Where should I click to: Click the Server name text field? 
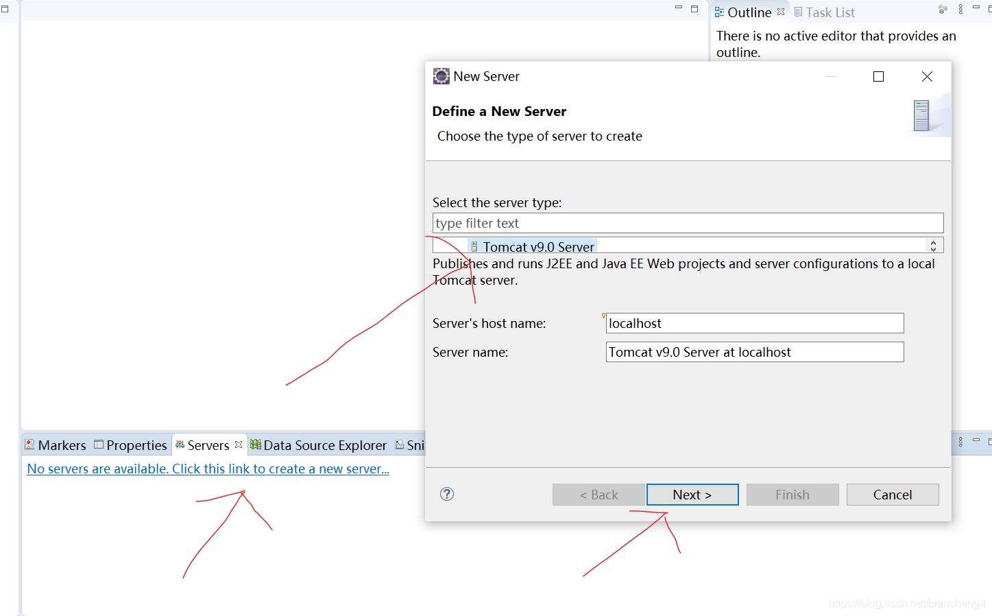click(755, 352)
